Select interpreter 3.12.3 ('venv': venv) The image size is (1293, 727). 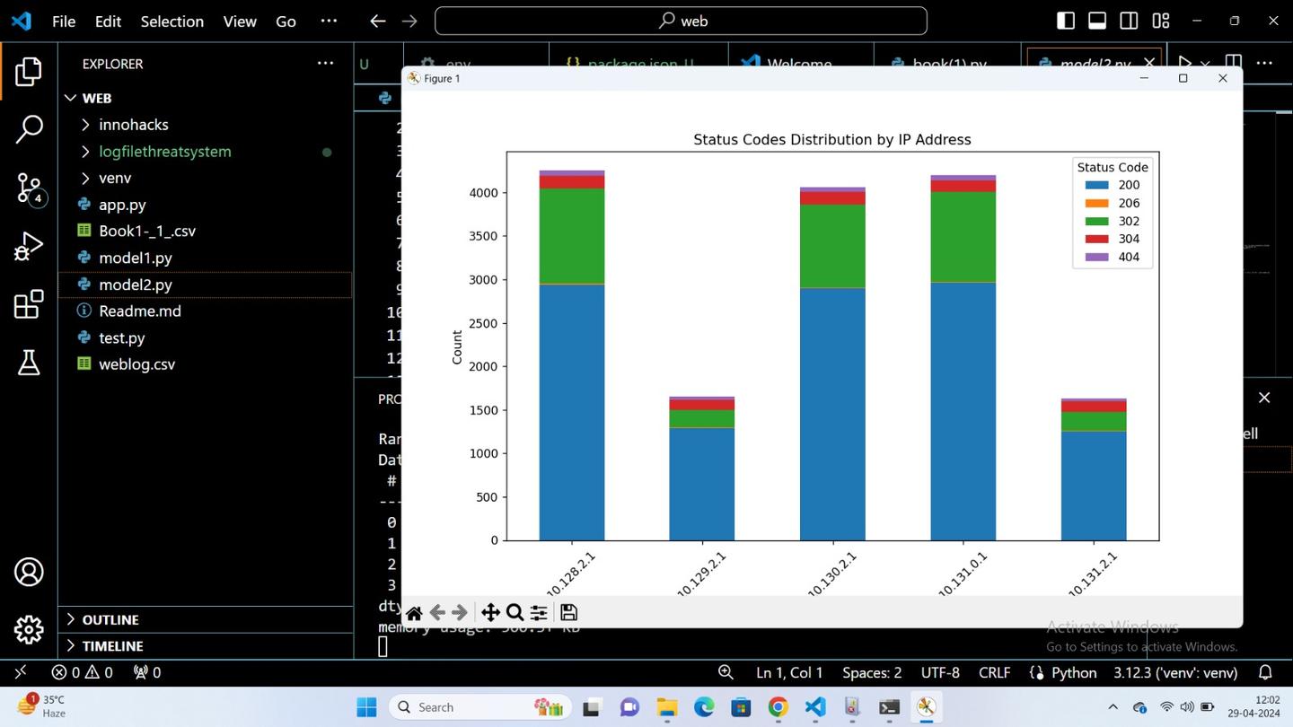pyautogui.click(x=1175, y=672)
